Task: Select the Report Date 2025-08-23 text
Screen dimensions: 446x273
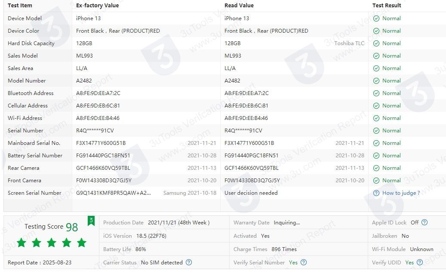Action: pos(40,263)
